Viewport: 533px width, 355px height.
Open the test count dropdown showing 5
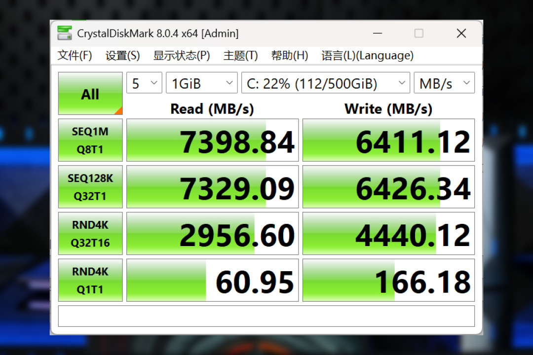[144, 82]
